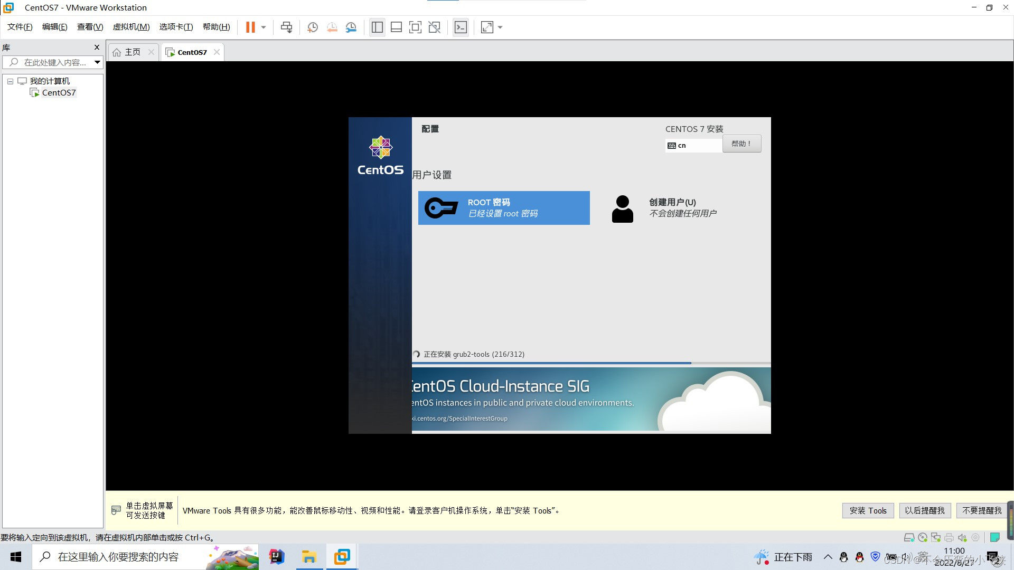The image size is (1014, 570).
Task: Switch to the CentOS7 tab
Action: 192,52
